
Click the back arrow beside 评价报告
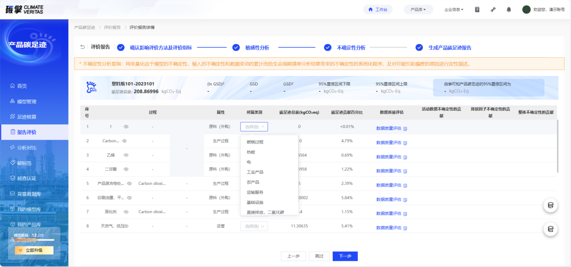pyautogui.click(x=83, y=47)
